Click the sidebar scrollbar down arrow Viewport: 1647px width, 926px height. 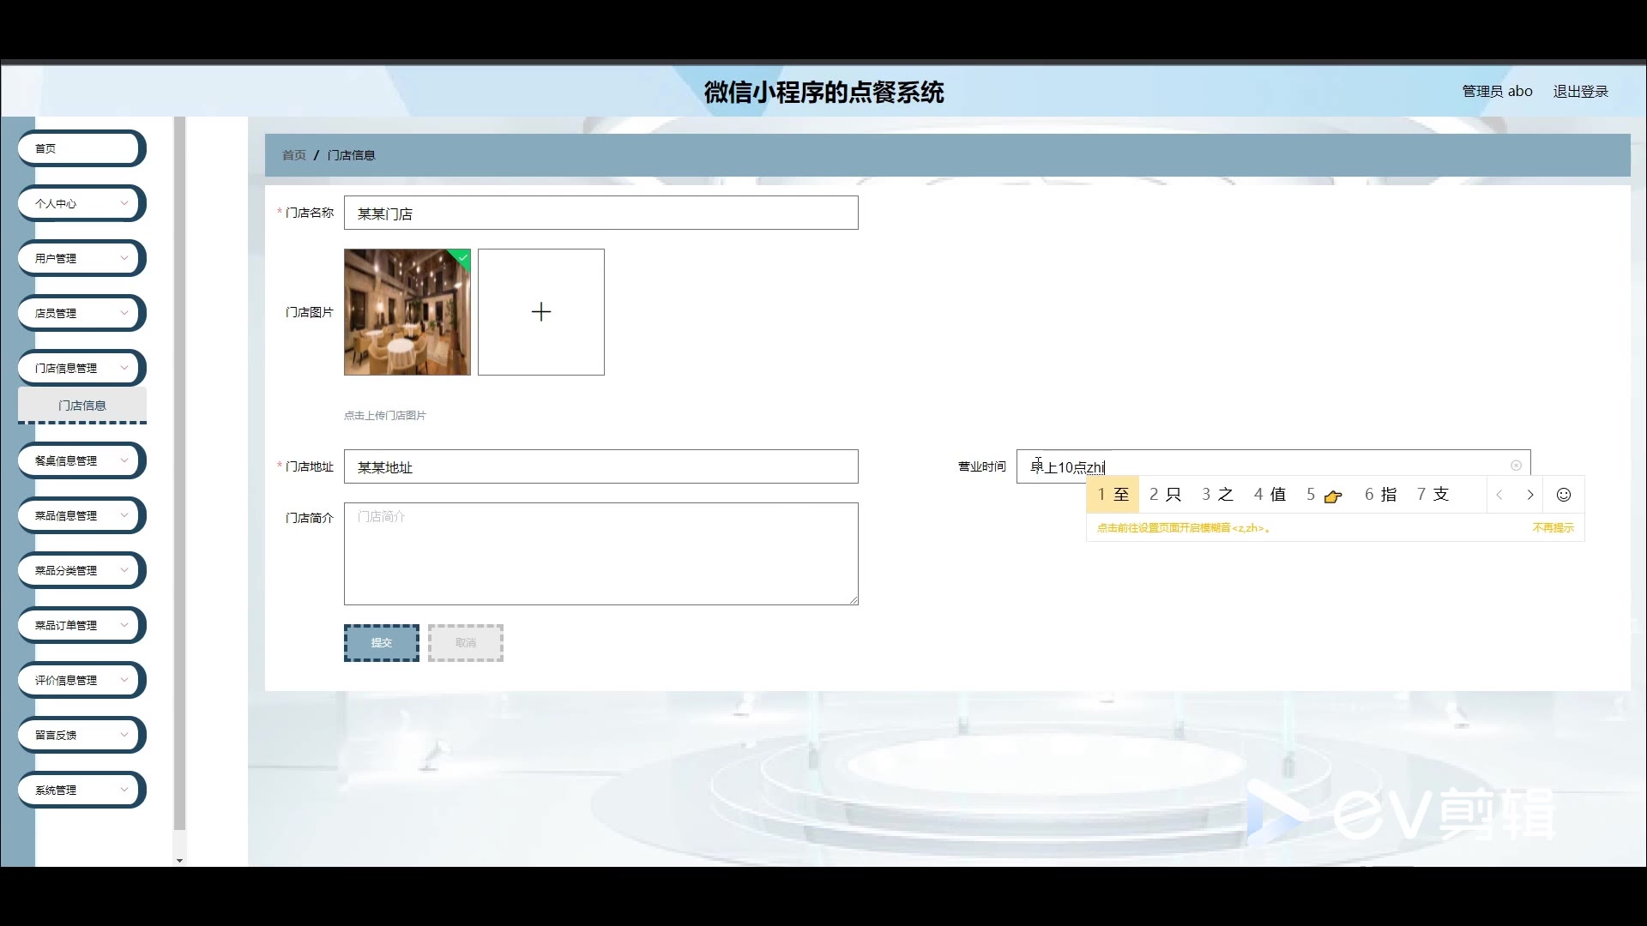tap(179, 860)
